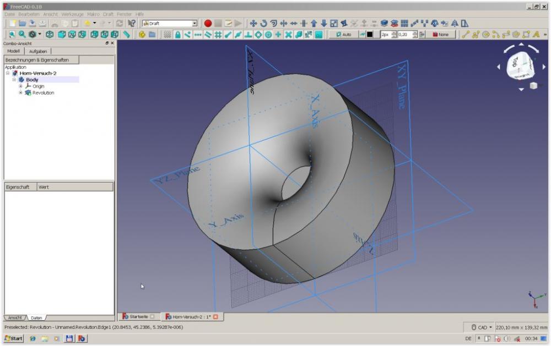The width and height of the screenshot is (551, 346).
Task: Click the None autogroup button
Action: coord(441,35)
